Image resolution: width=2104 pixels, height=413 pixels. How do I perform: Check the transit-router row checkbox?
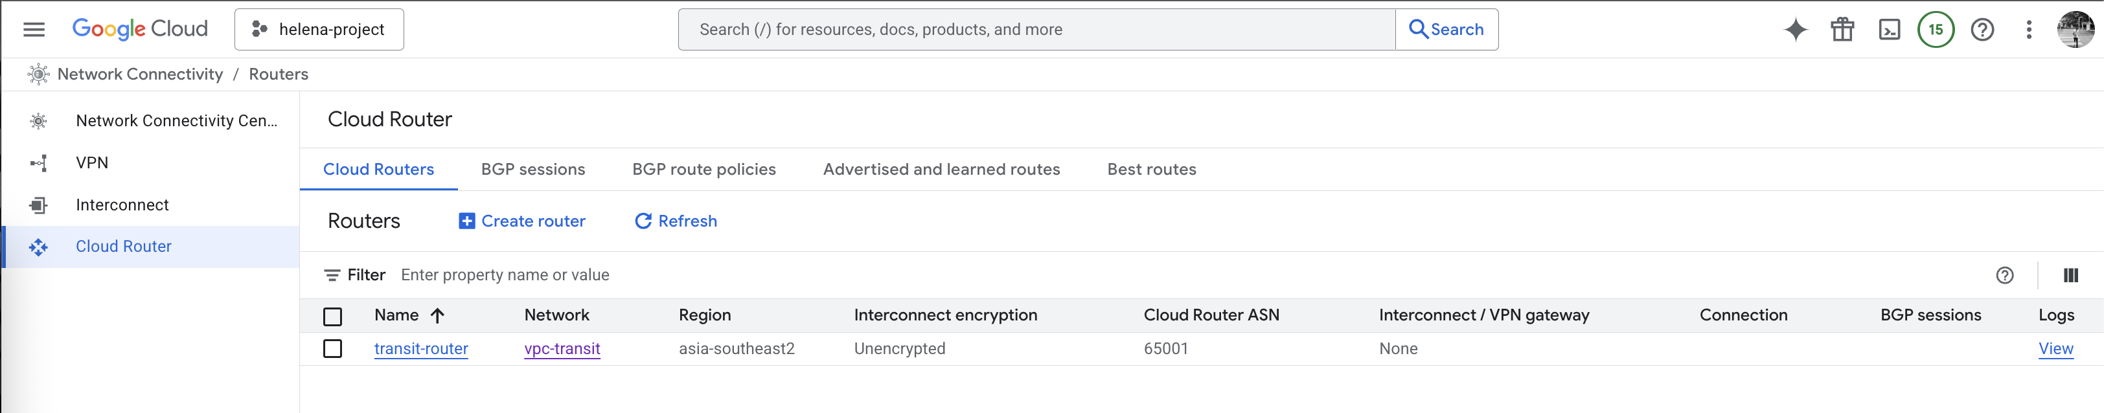tap(332, 348)
